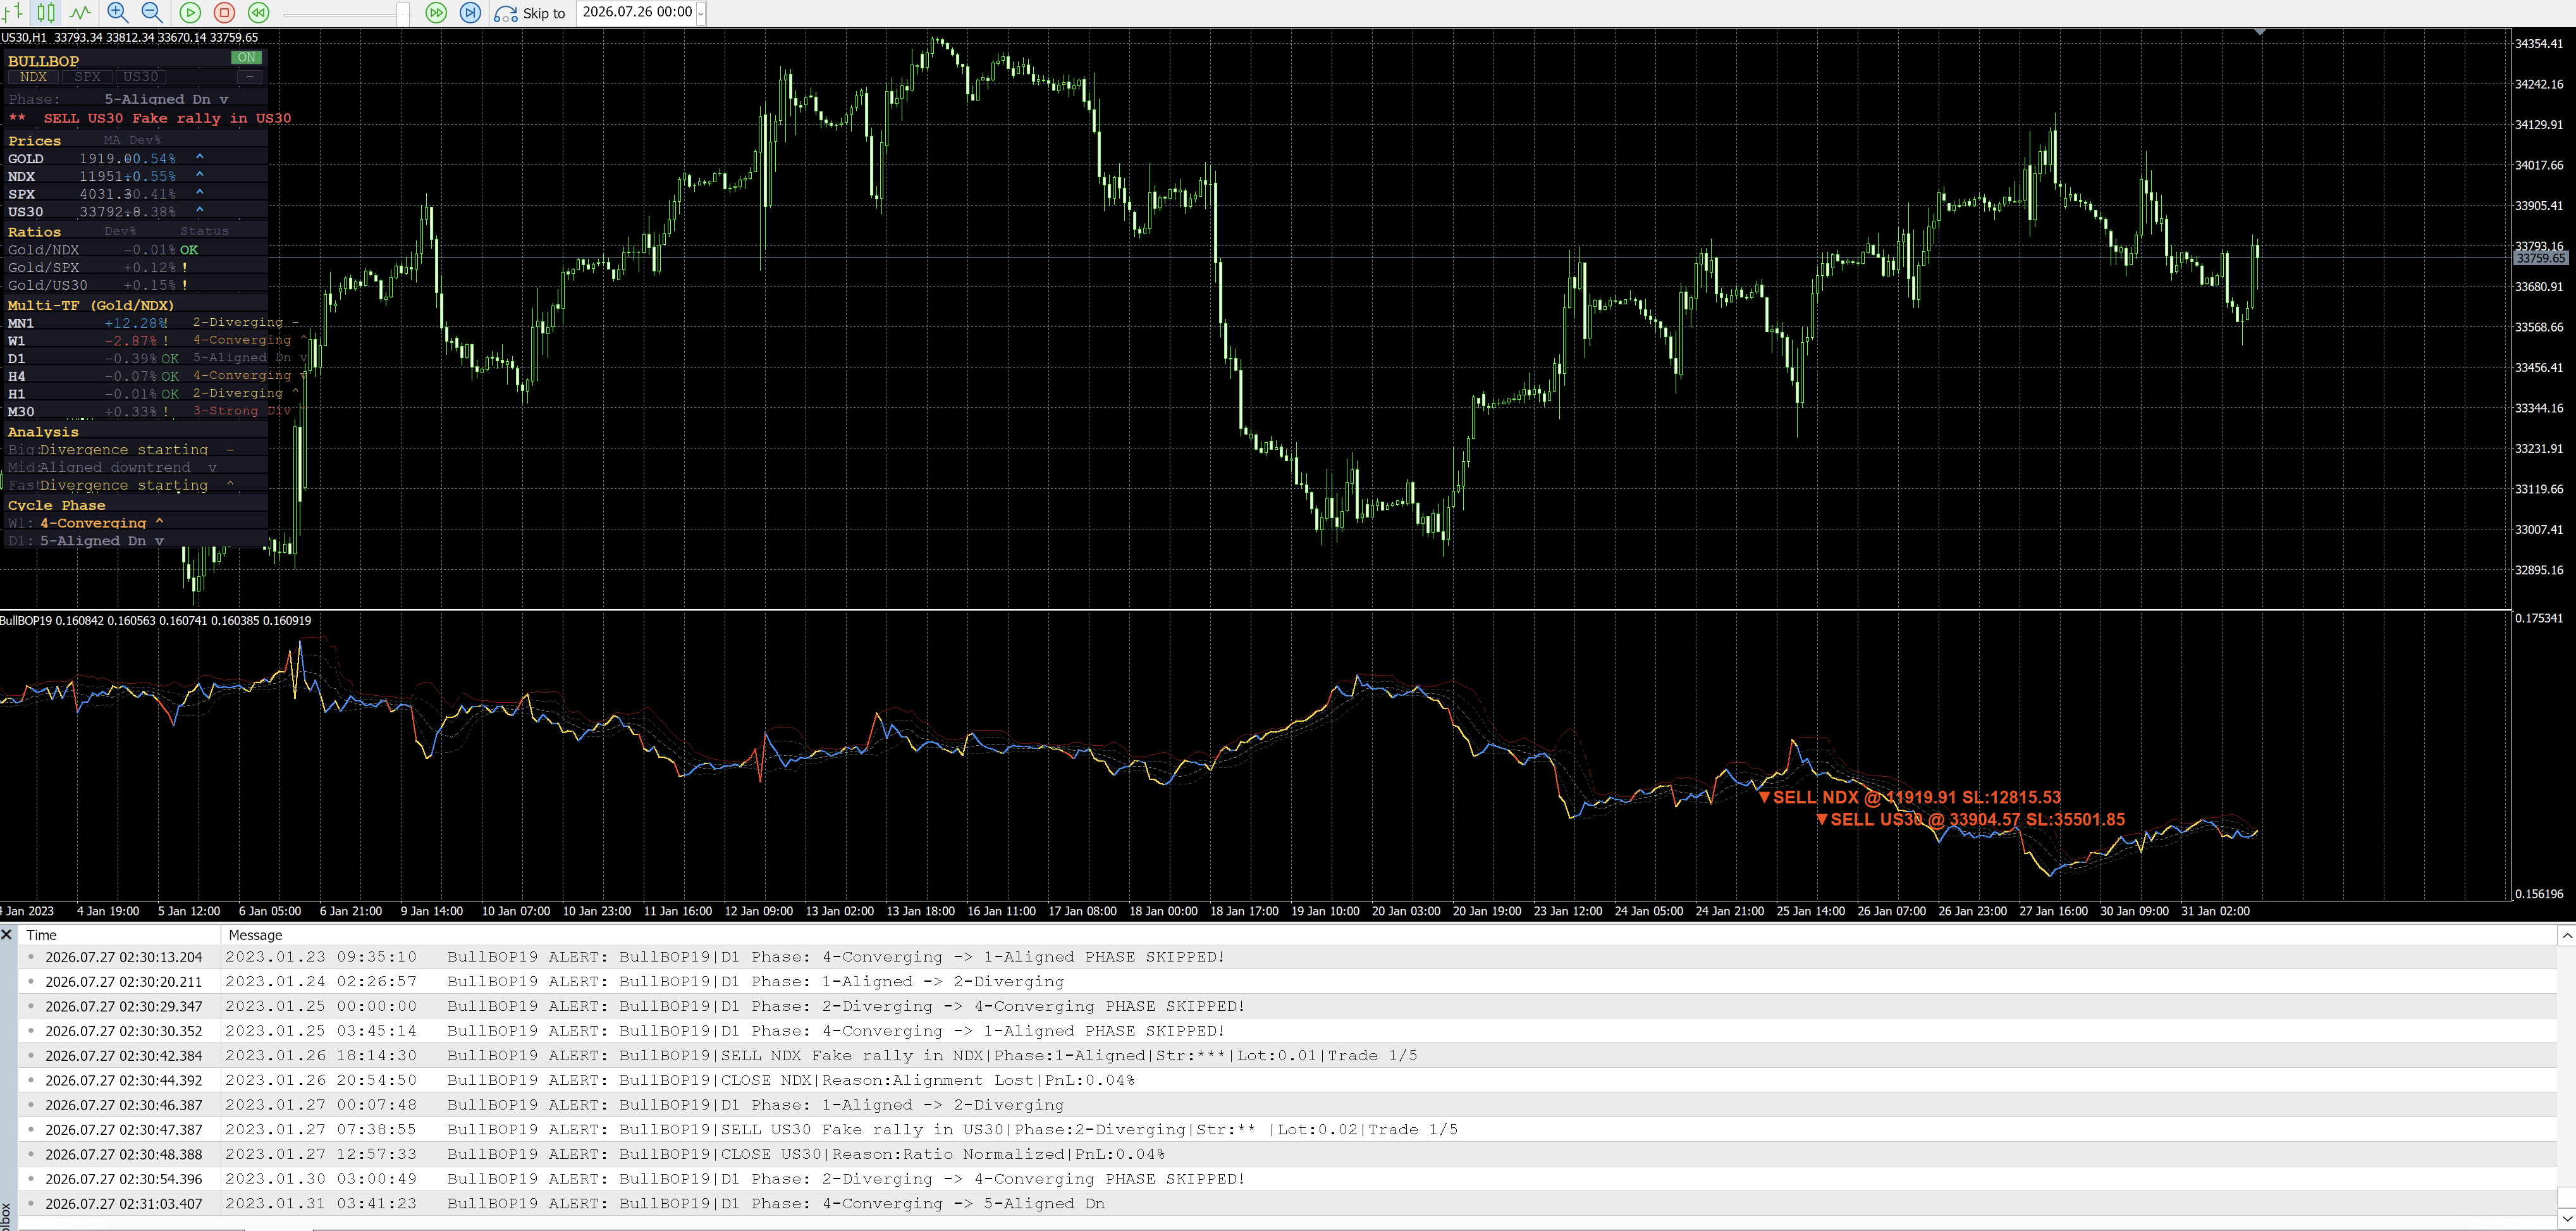Rewind the visual test

pyautogui.click(x=258, y=12)
